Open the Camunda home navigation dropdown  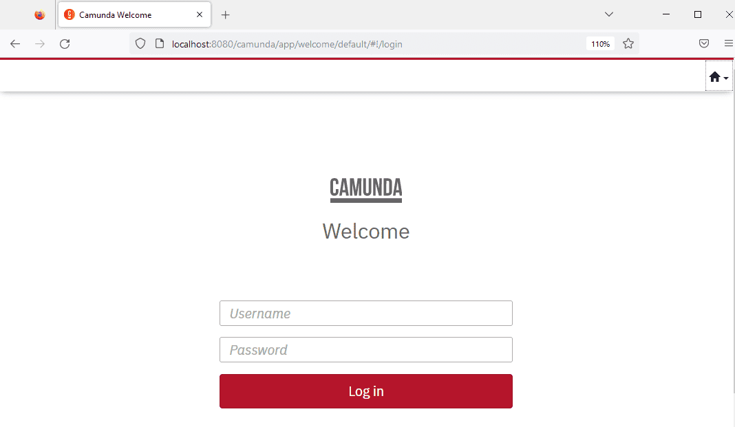click(718, 76)
